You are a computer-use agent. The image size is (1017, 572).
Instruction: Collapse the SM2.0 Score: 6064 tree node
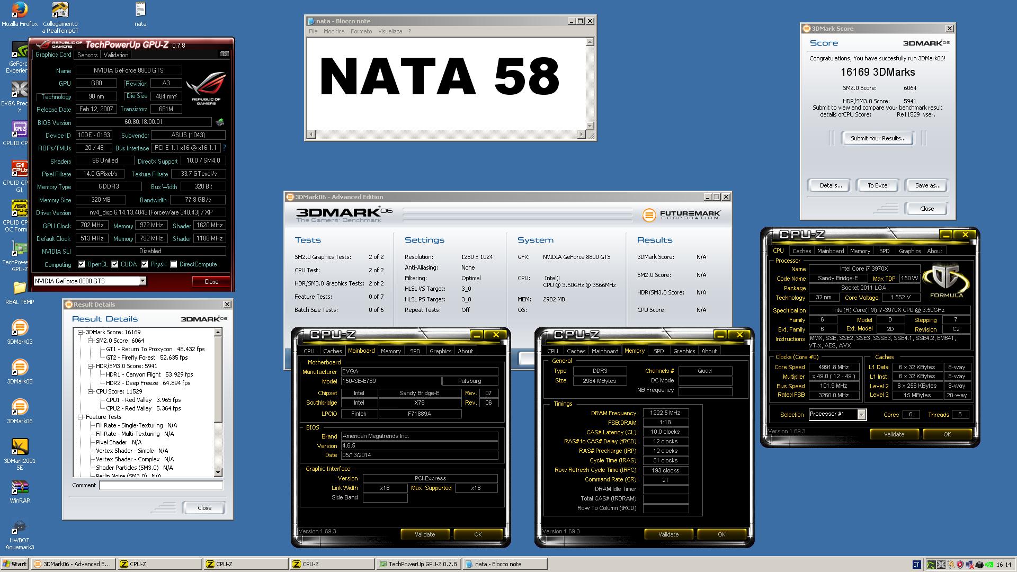pos(91,341)
